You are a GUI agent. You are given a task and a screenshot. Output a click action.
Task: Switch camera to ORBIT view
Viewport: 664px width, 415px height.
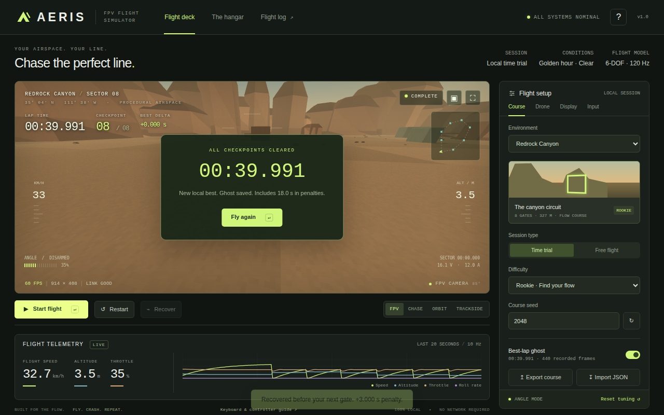439,309
